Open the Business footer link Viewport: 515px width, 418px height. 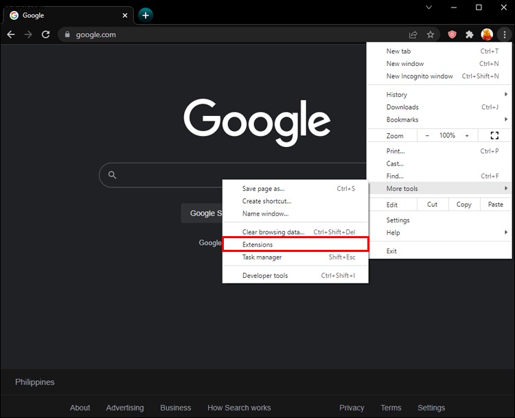[175, 408]
